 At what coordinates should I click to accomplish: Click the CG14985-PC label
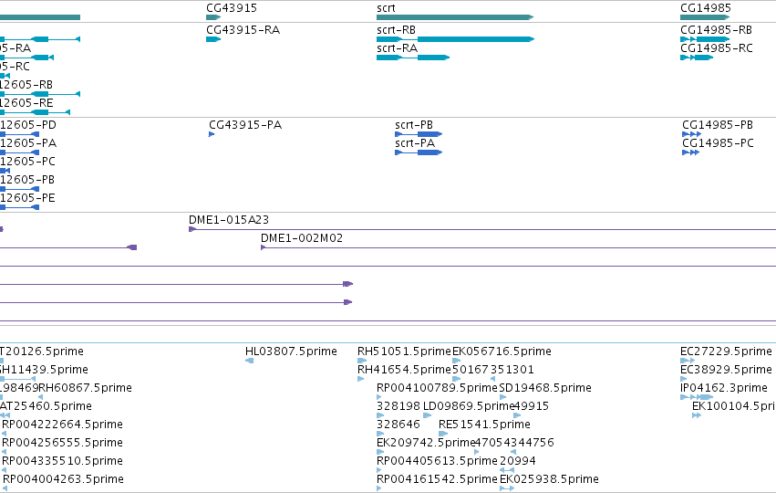point(718,143)
